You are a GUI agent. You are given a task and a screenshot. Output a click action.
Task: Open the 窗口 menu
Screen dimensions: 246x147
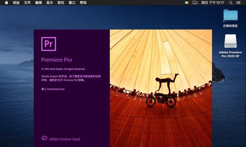[72, 3]
